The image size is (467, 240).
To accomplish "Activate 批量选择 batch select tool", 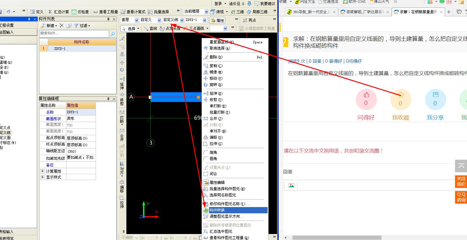I will coord(158,12).
